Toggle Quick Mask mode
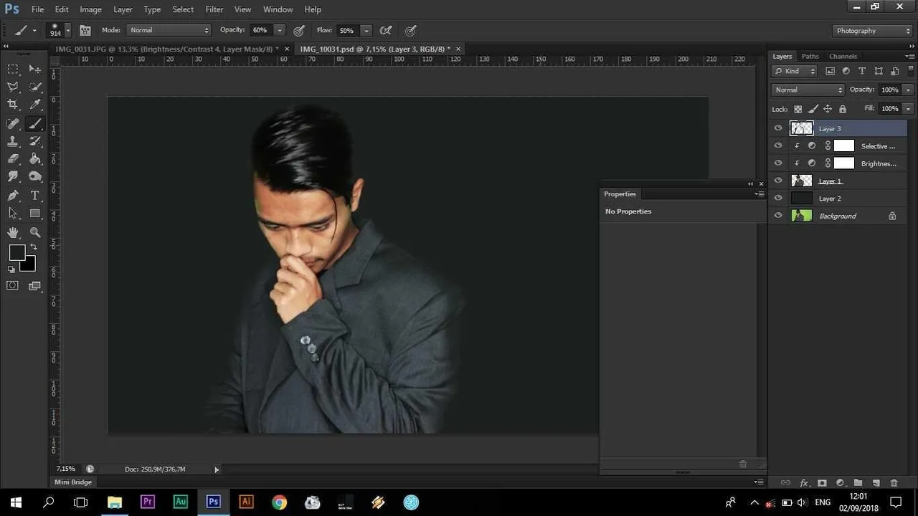Viewport: 918px width, 516px height. click(13, 285)
